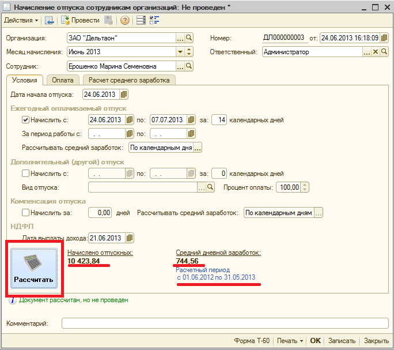Open options for По календарным дня field
This screenshot has height=350, width=394.
pos(198,148)
